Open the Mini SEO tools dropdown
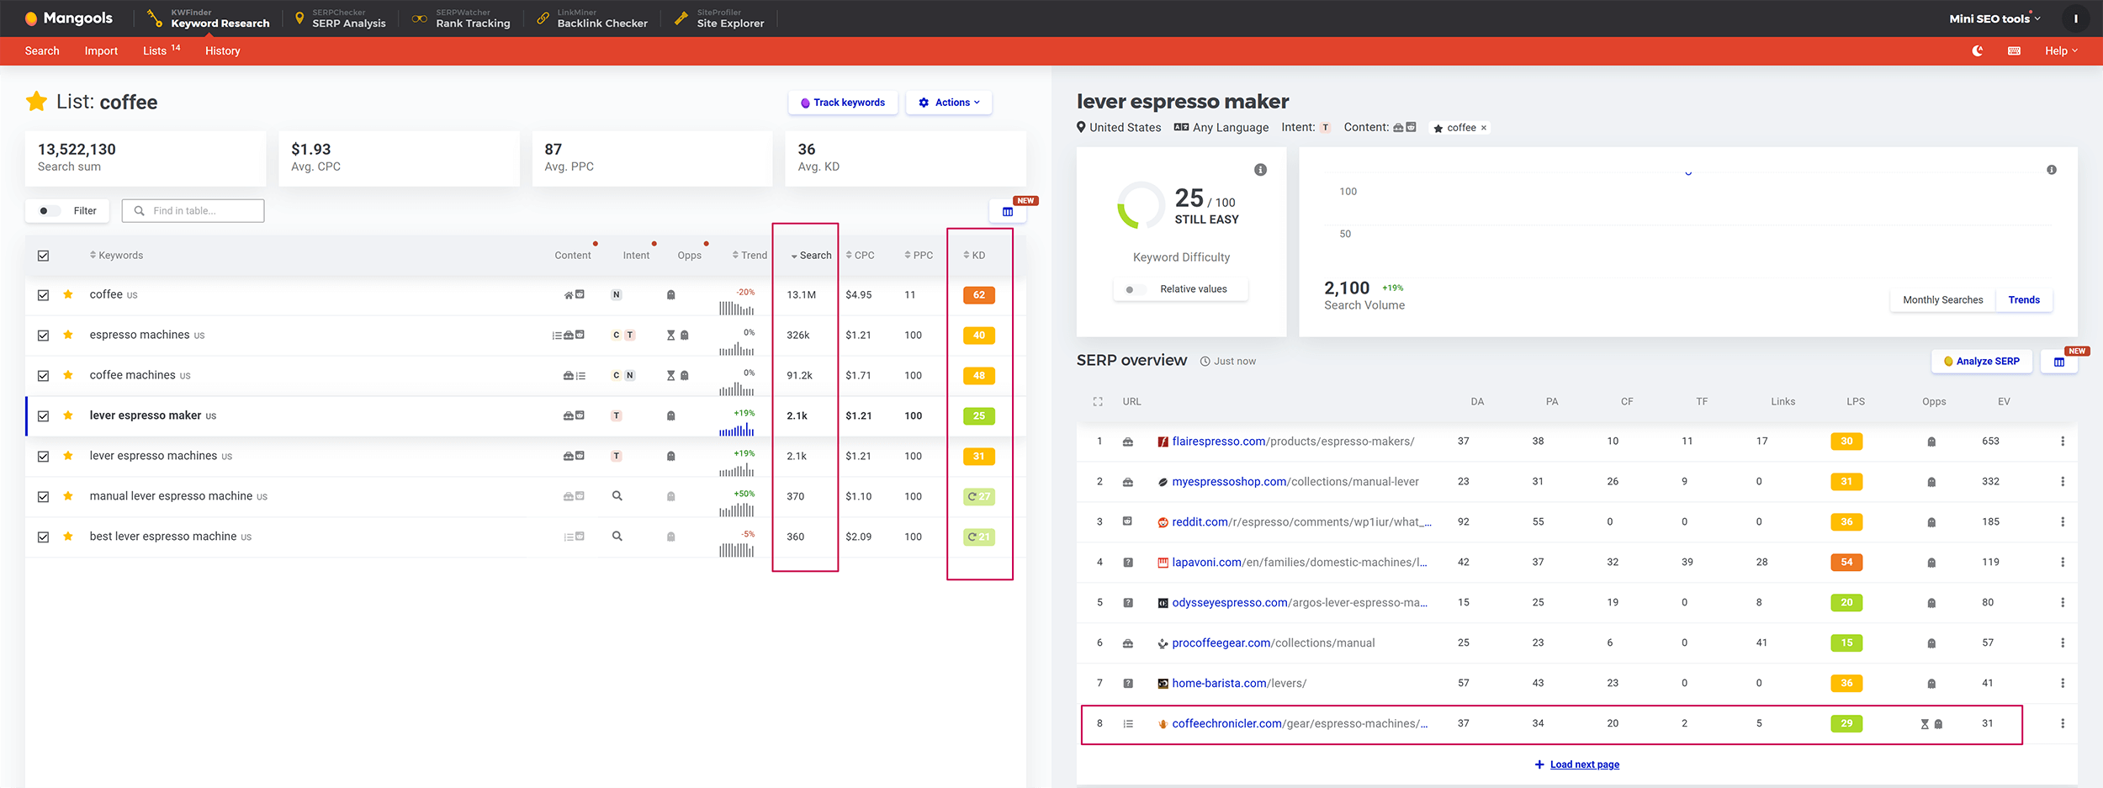The image size is (2103, 788). [1994, 19]
